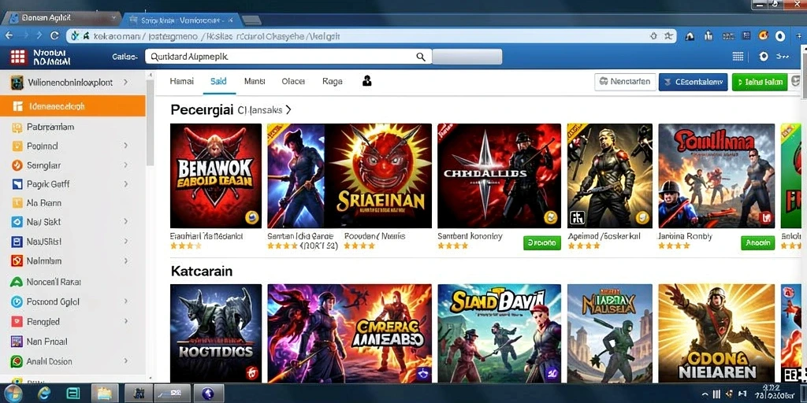Expand the Posnond Gglol chevron arrow
The image size is (807, 403).
point(125,301)
